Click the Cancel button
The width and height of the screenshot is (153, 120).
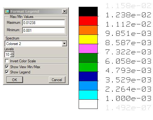point(57,80)
